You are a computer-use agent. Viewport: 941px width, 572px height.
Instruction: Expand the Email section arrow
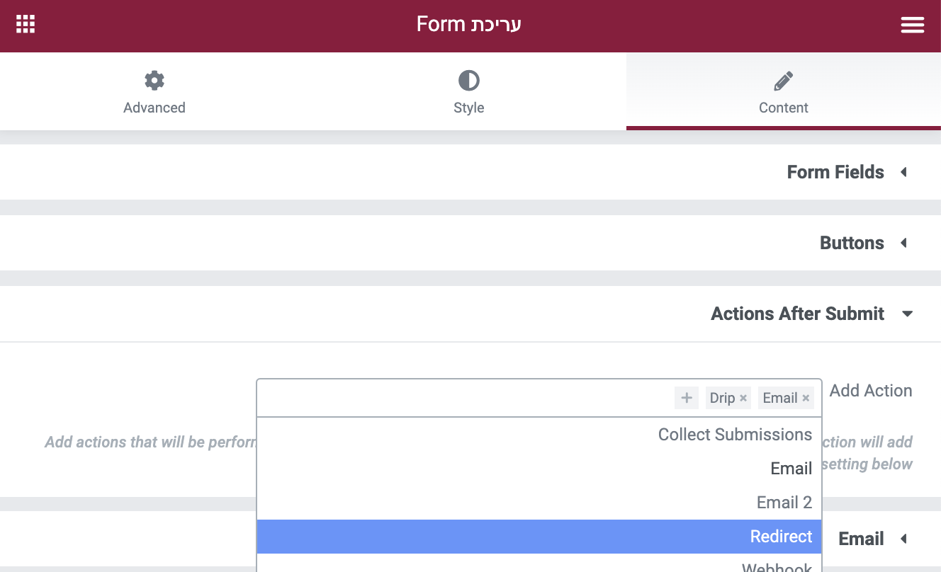903,539
